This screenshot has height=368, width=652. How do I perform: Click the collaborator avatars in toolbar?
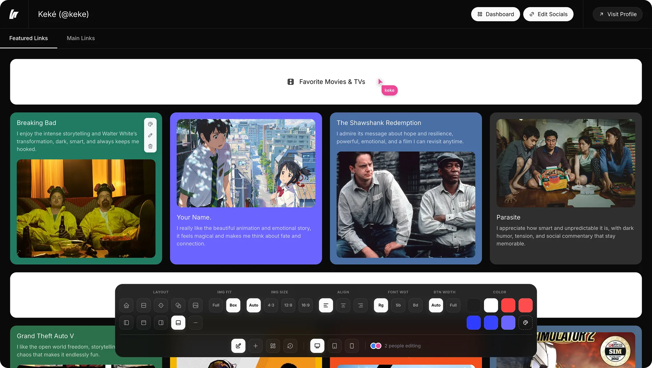pyautogui.click(x=376, y=346)
